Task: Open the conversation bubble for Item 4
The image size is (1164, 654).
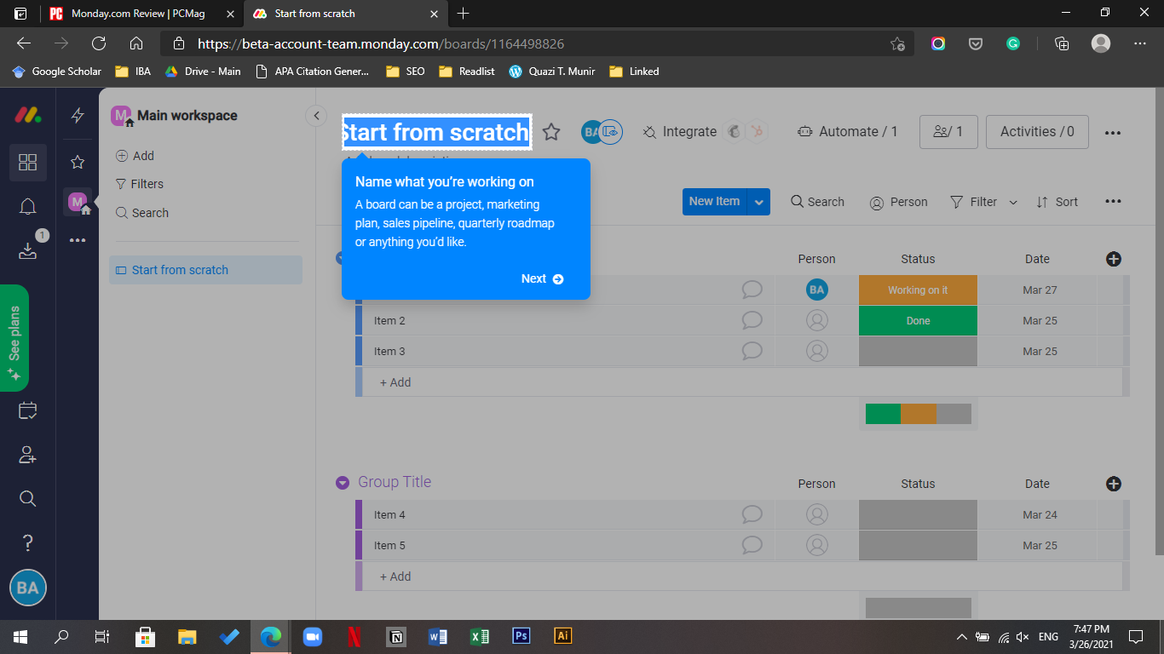Action: [x=752, y=514]
